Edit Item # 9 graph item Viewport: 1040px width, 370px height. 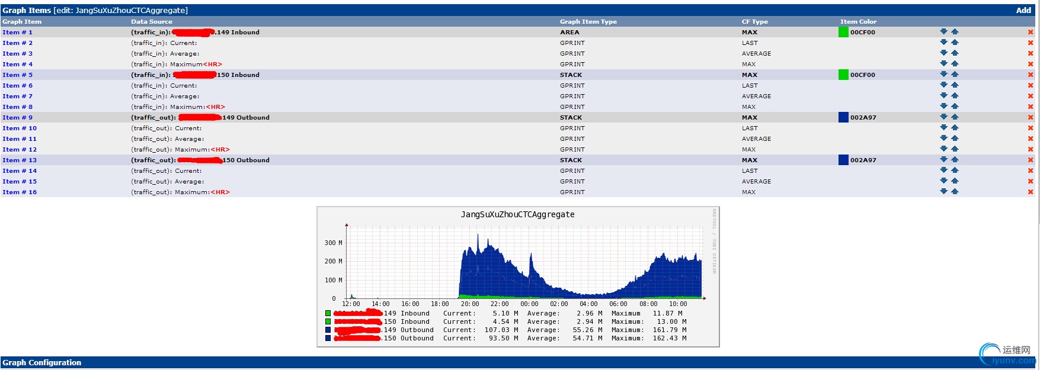coord(17,118)
